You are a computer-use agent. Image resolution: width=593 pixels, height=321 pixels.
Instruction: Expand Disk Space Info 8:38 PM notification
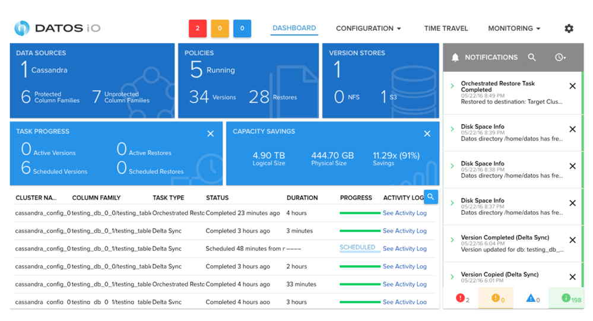coord(452,166)
